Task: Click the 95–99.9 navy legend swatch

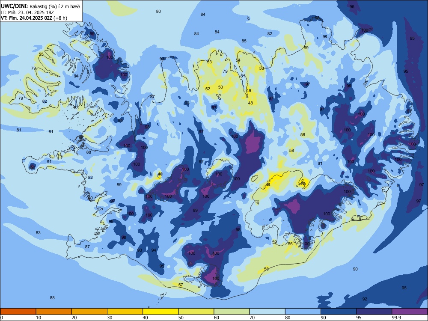Action: pyautogui.click(x=374, y=312)
